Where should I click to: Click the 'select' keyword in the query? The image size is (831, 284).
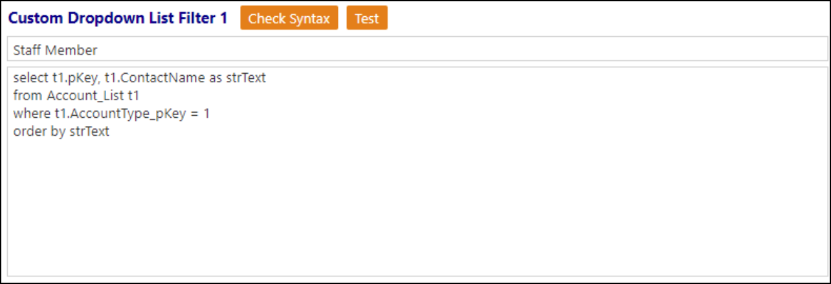coord(31,78)
